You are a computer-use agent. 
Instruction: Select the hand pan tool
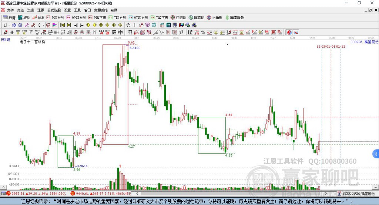click(128, 25)
